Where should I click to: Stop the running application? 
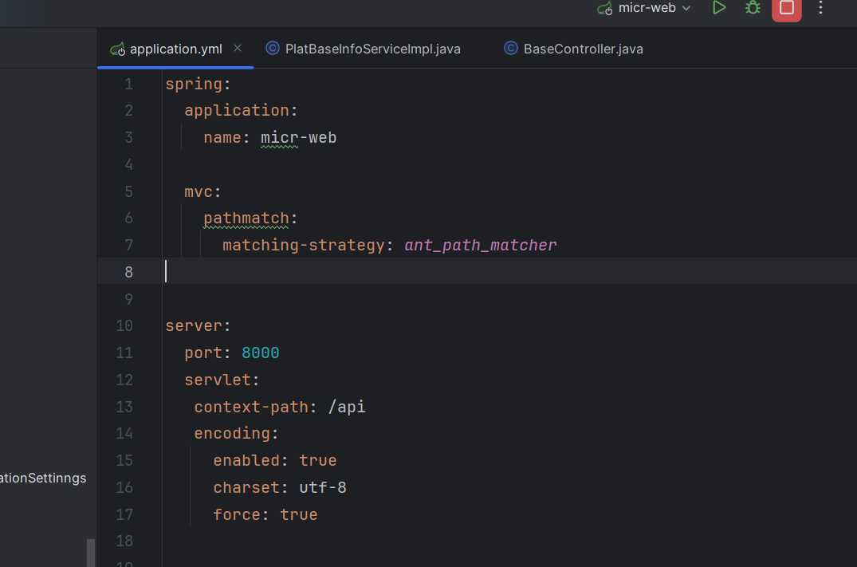click(787, 8)
